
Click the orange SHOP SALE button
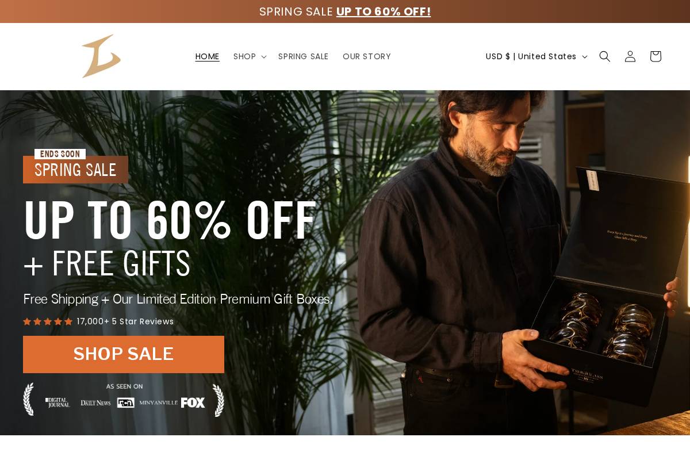click(x=124, y=354)
